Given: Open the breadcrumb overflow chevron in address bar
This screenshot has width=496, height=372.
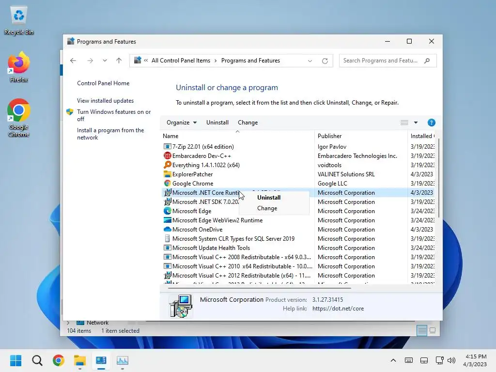Looking at the screenshot, I should pyautogui.click(x=146, y=61).
